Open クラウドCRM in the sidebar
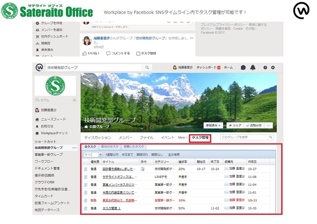This screenshot has width=317, height=224. [44, 182]
